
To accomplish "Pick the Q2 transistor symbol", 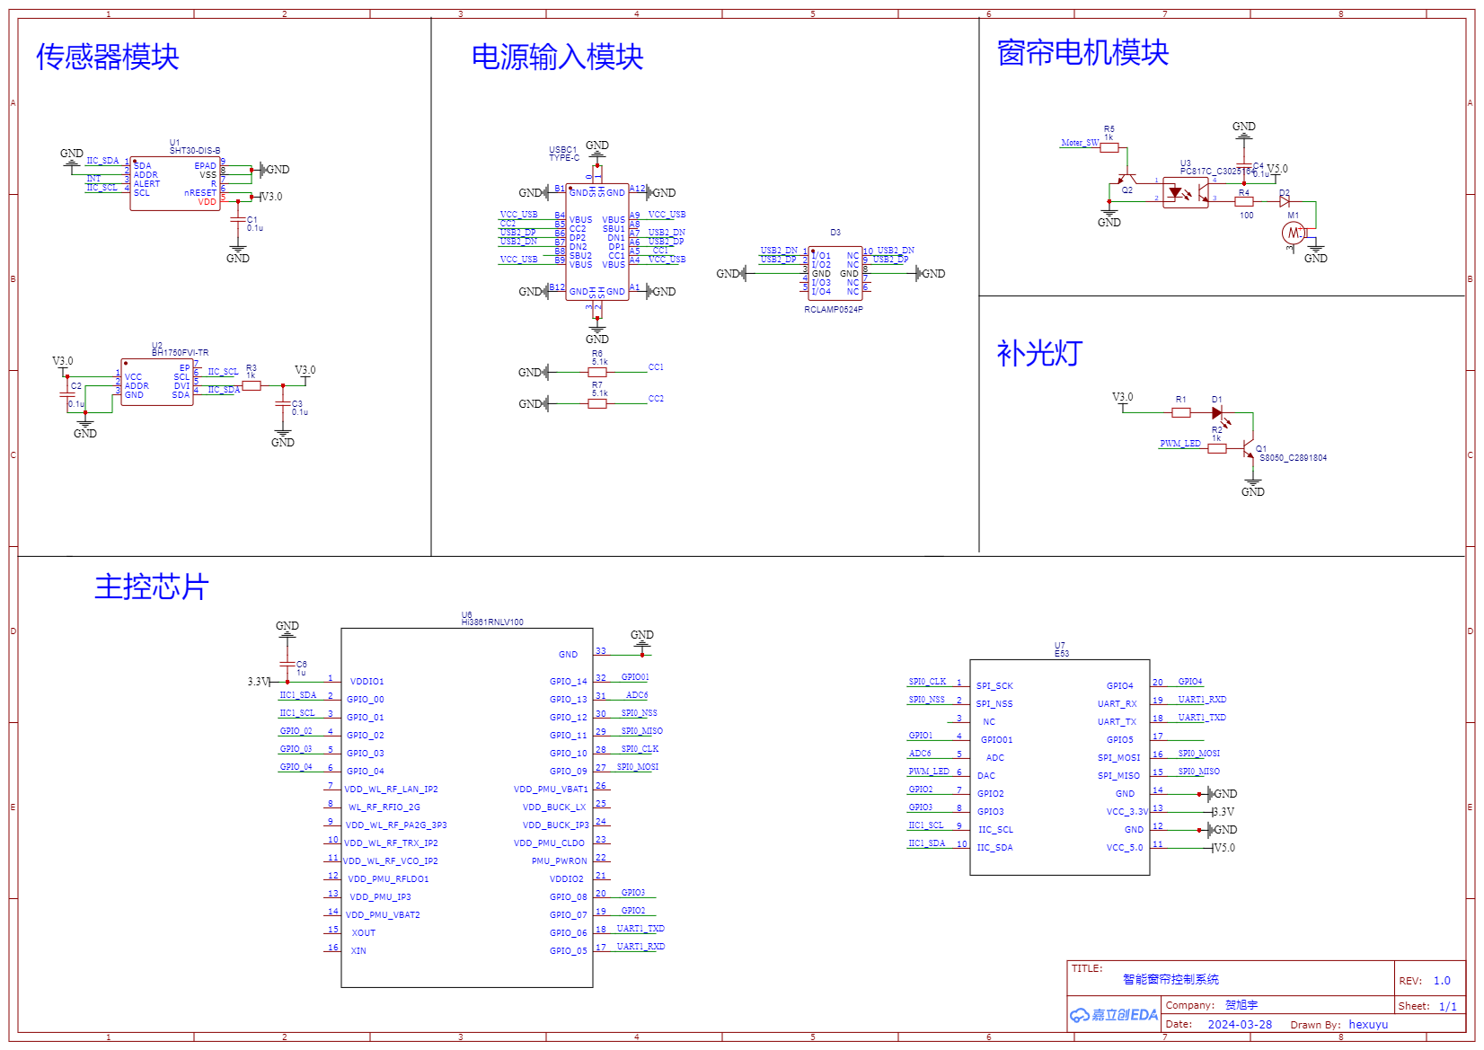I will [1125, 178].
